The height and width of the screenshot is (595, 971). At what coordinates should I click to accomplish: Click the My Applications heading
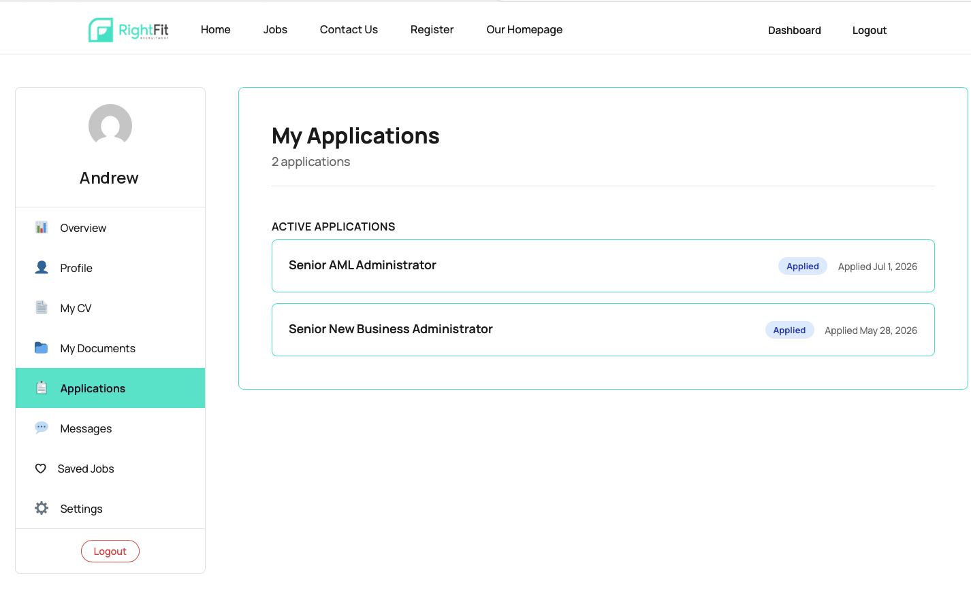point(355,136)
